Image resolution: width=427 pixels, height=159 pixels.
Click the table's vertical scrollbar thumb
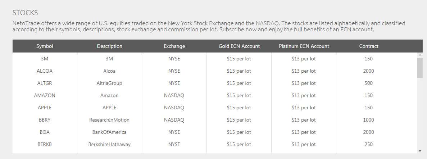pyautogui.click(x=420, y=68)
